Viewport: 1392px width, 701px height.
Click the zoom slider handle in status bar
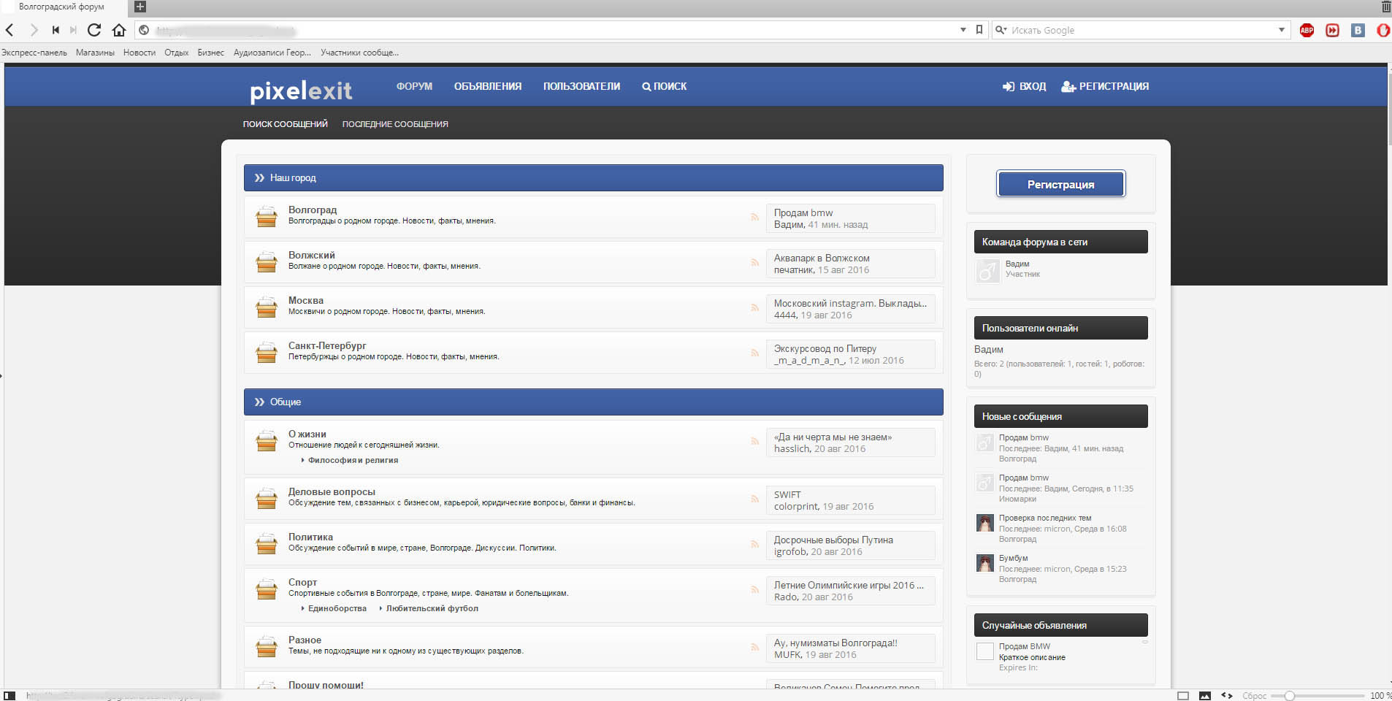click(1290, 696)
